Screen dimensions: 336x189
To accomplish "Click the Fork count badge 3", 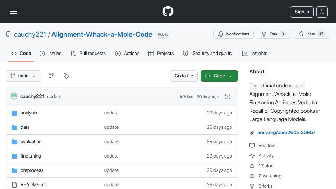I will pos(283,34).
